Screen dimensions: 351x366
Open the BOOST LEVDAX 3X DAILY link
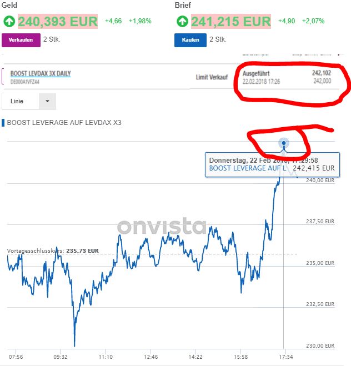pyautogui.click(x=41, y=73)
